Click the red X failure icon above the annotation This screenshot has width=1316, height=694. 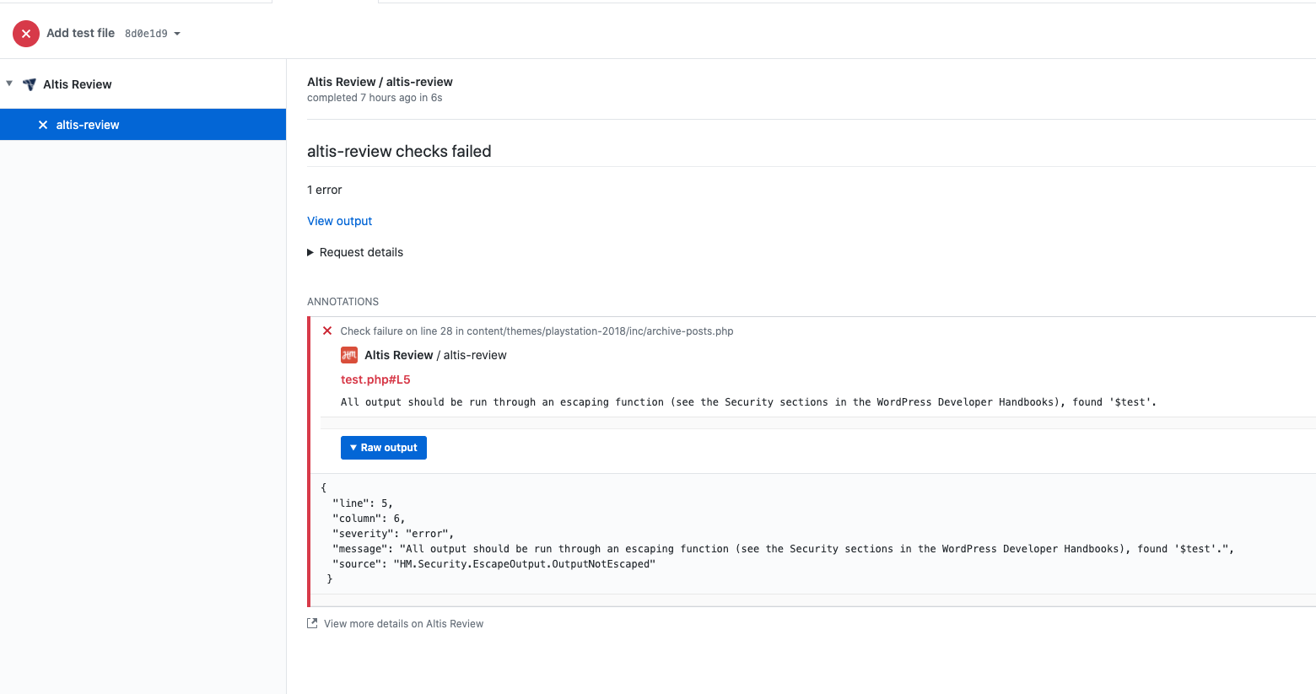[x=327, y=331]
